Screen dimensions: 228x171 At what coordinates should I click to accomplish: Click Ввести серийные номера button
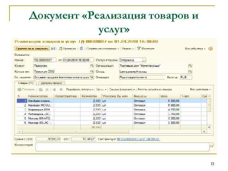(x=155, y=90)
